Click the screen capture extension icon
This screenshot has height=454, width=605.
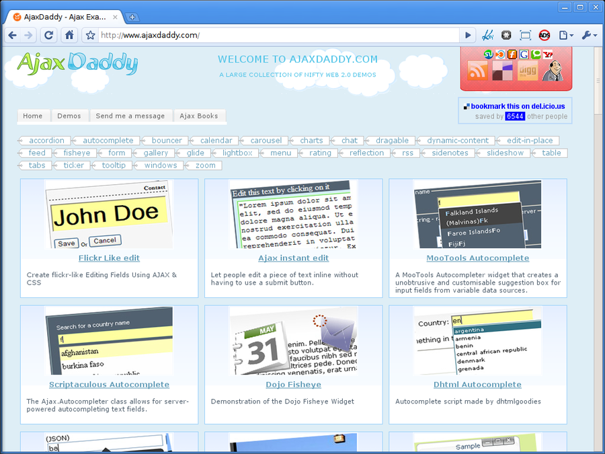click(x=525, y=36)
